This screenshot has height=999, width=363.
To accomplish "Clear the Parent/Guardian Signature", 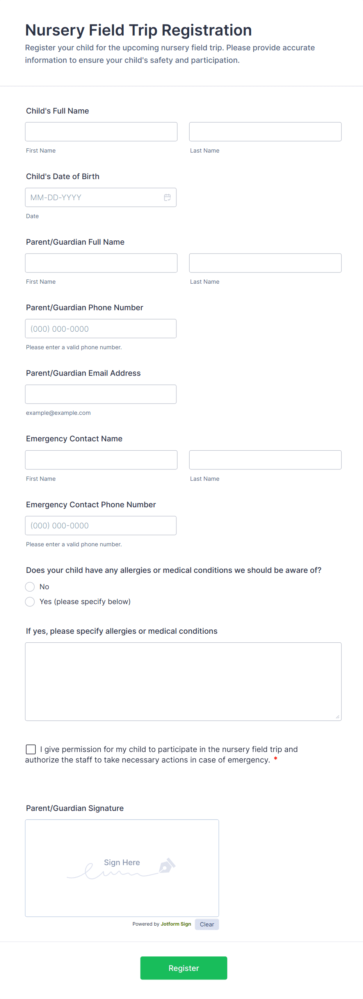I will point(206,924).
